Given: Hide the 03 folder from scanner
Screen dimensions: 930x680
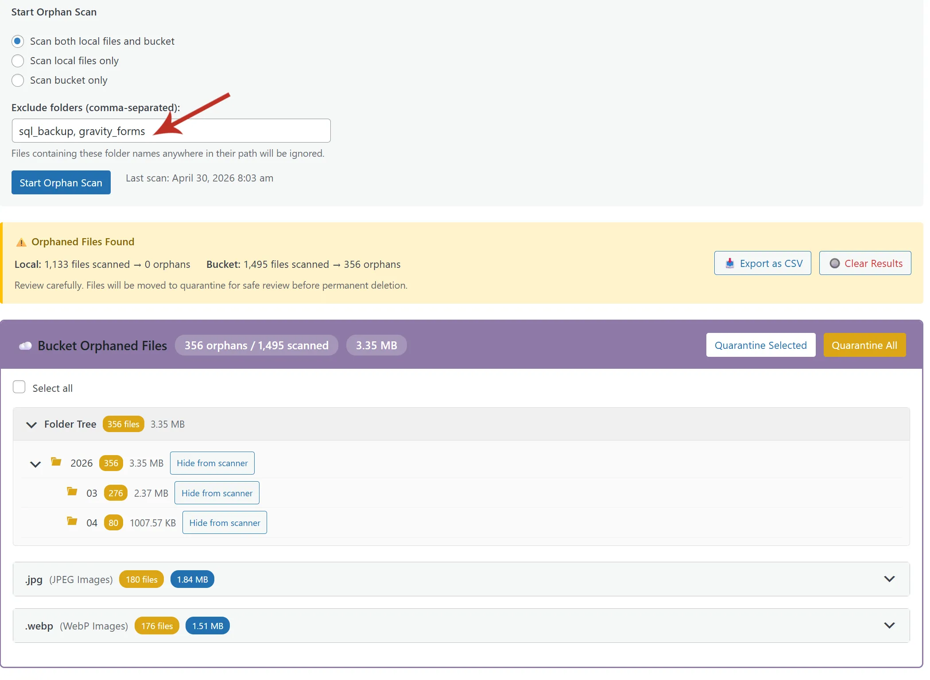Looking at the screenshot, I should [217, 493].
